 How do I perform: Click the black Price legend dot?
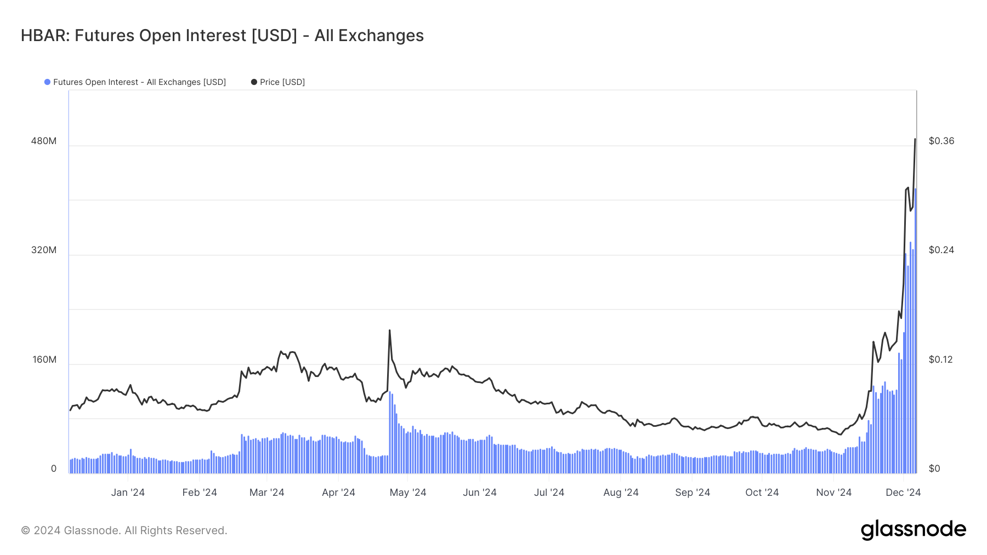pos(254,82)
